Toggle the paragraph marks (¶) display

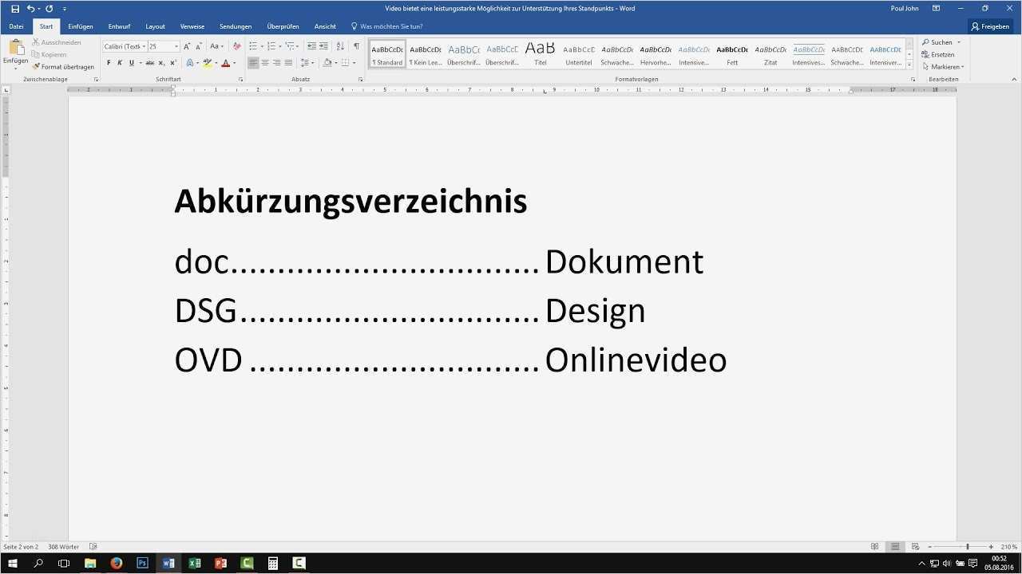(x=357, y=45)
